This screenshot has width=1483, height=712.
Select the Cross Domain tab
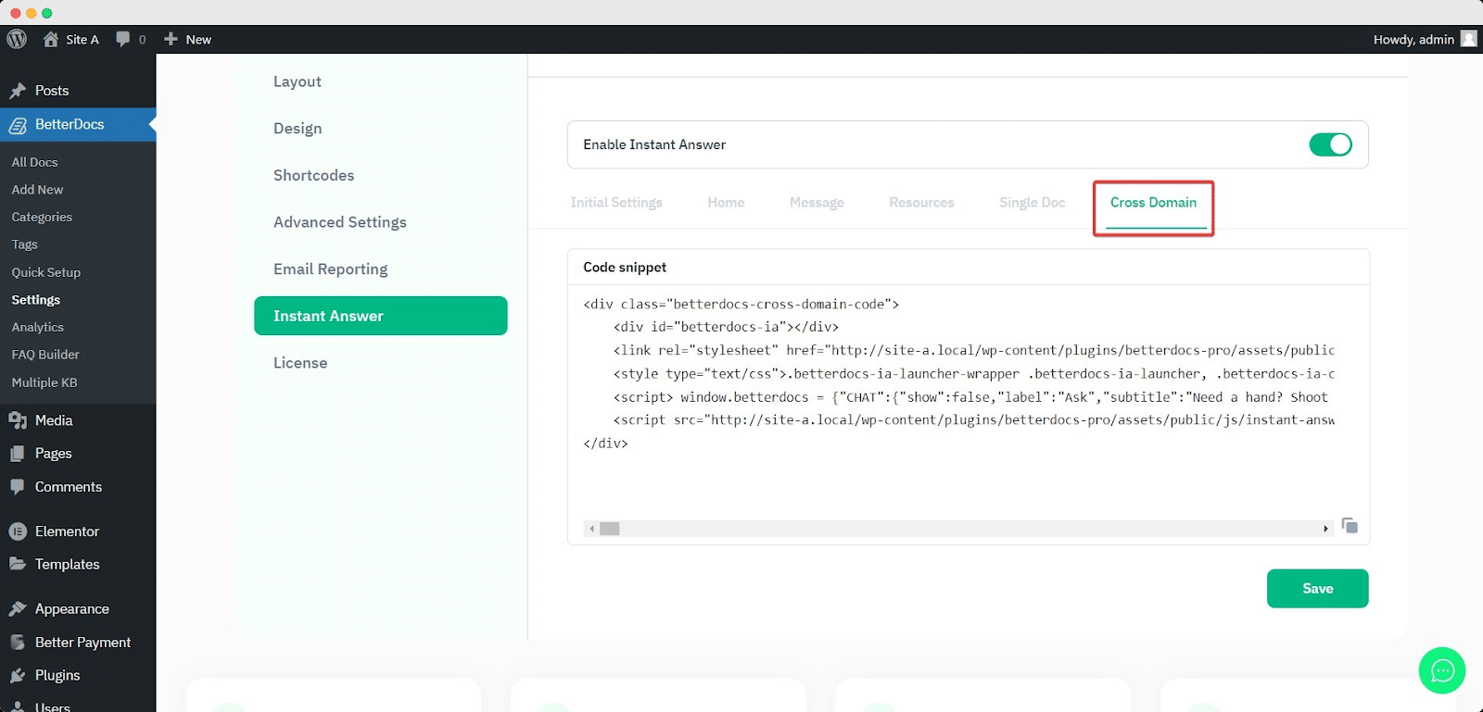pyautogui.click(x=1153, y=203)
